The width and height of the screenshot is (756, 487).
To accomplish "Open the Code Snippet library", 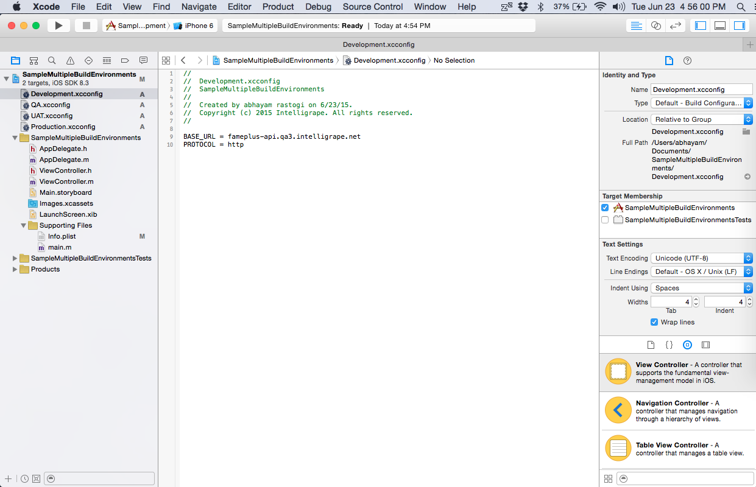I will point(669,345).
